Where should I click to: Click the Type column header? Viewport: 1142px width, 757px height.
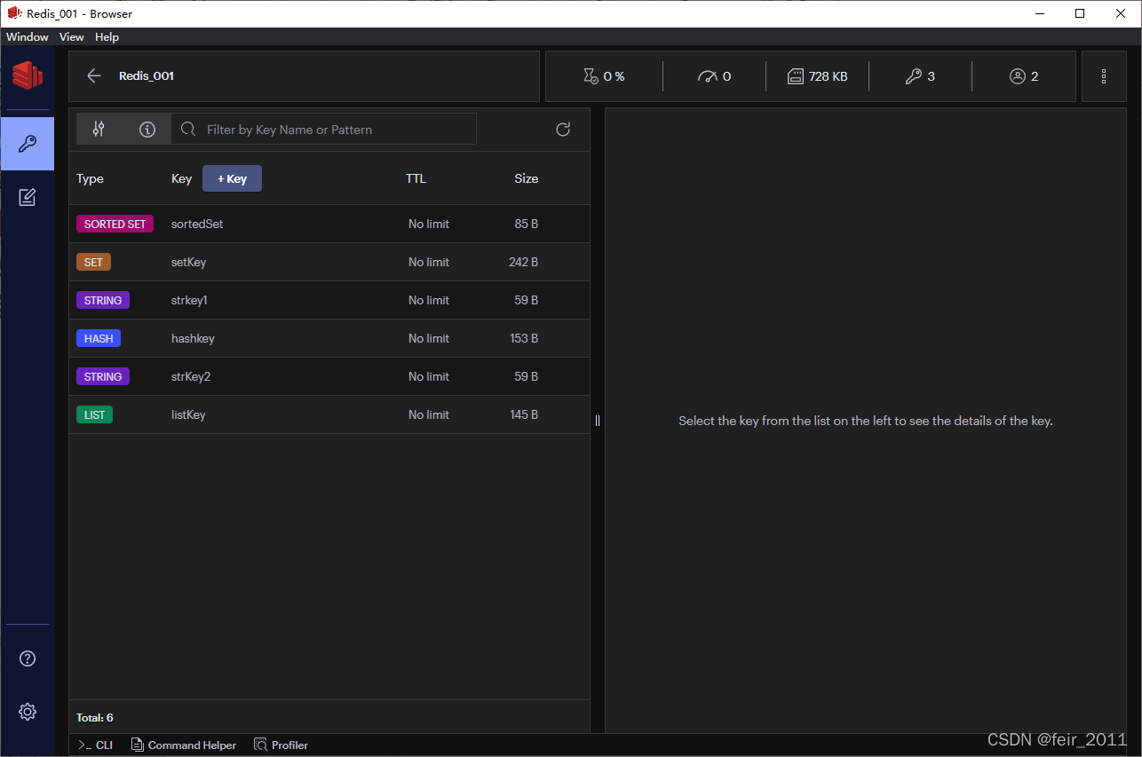pos(90,178)
